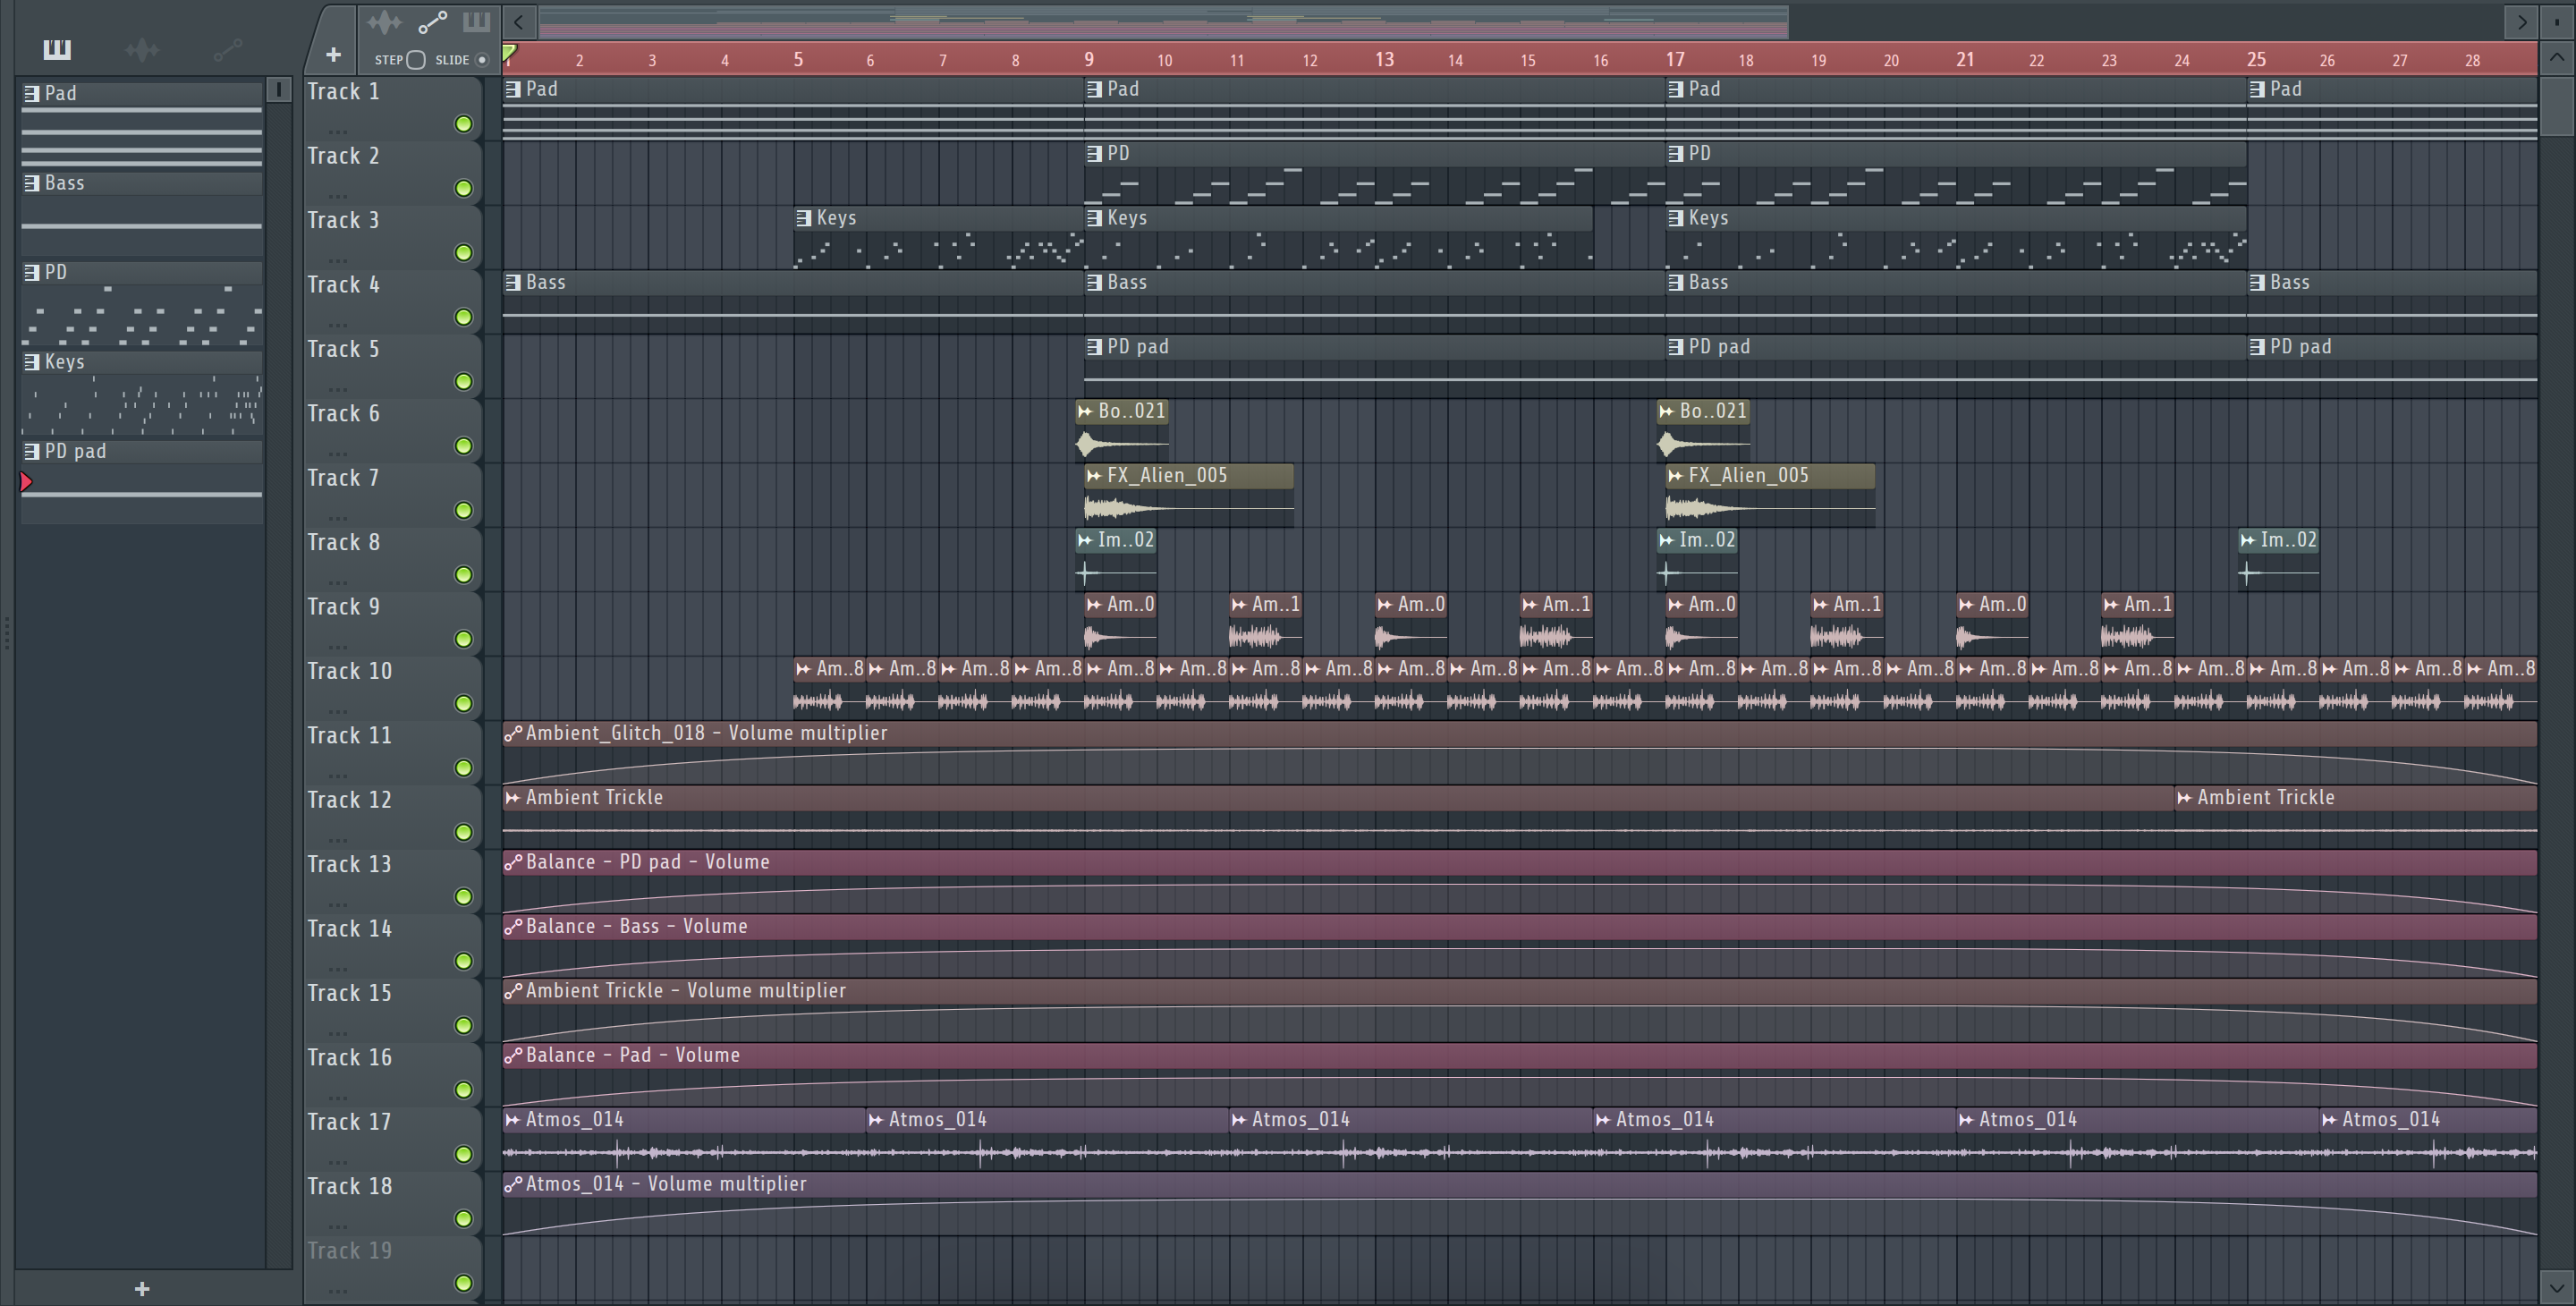Image resolution: width=2576 pixels, height=1306 pixels.
Task: Click pattern icon of Bass in picker
Action: [32, 183]
